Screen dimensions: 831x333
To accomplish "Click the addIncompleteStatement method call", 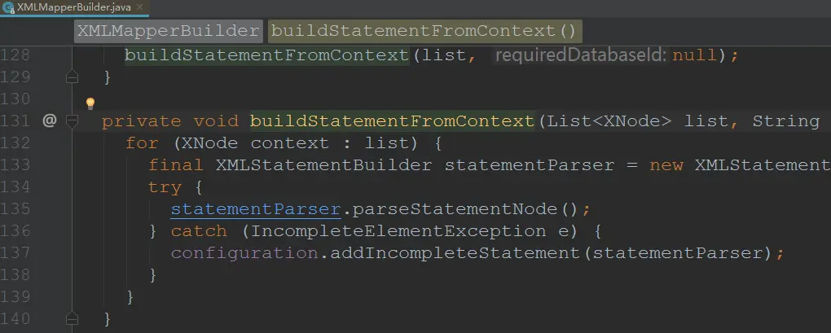I will [x=455, y=253].
